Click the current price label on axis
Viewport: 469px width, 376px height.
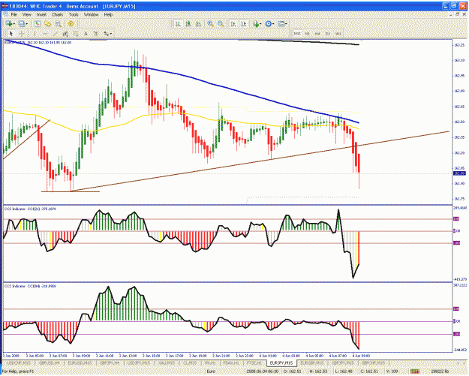tap(459, 173)
